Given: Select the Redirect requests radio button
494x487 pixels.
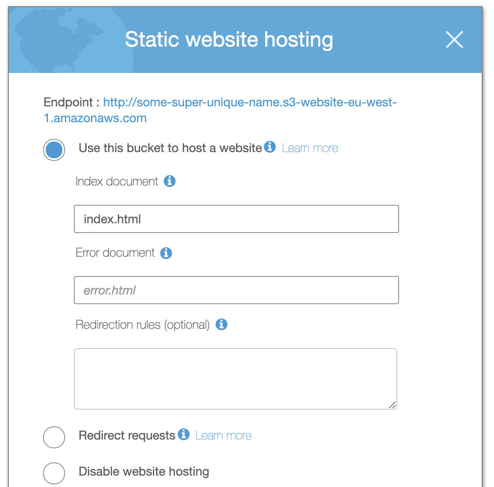Looking at the screenshot, I should 54,437.
